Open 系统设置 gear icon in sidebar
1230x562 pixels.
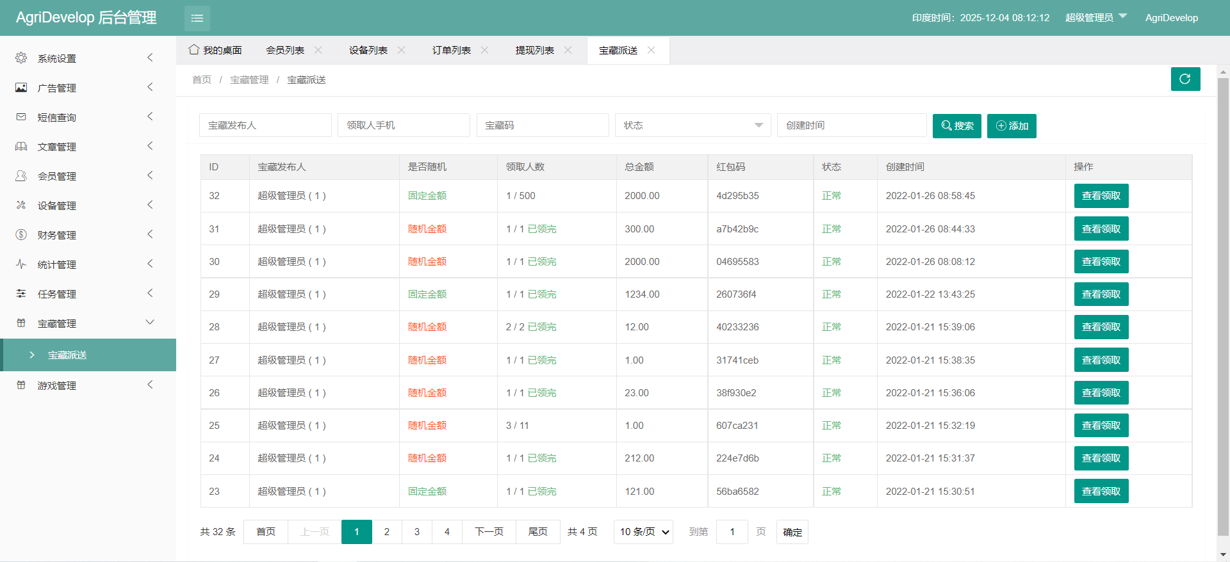21,58
